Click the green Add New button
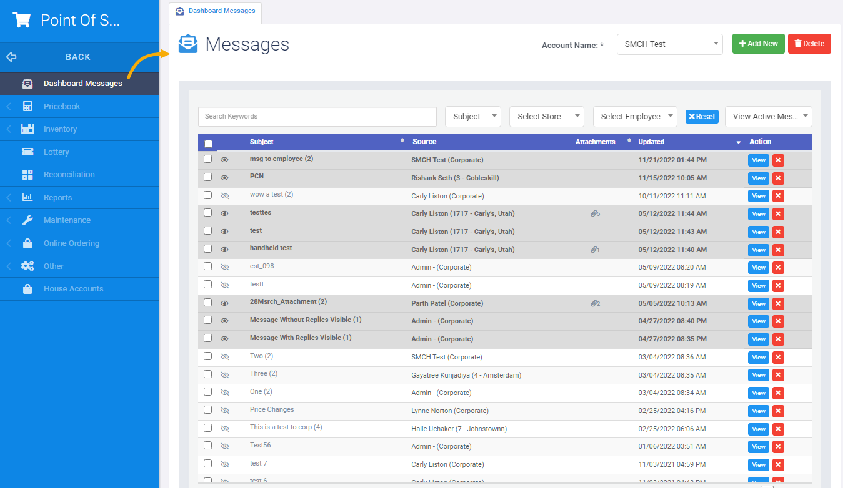 [758, 44]
